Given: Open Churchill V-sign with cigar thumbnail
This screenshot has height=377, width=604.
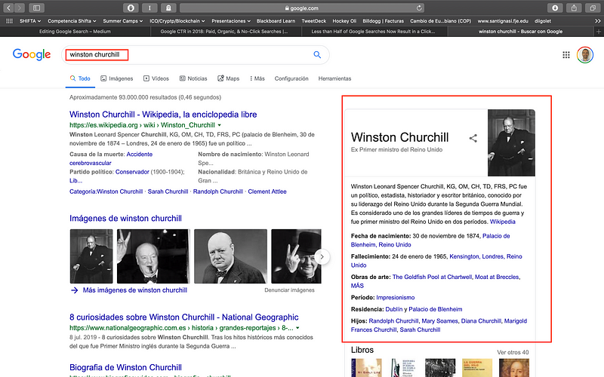Looking at the screenshot, I should tap(153, 256).
